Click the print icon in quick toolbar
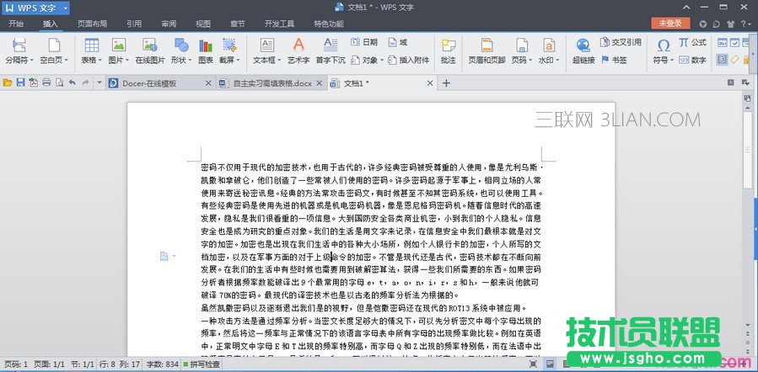Image resolution: width=758 pixels, height=372 pixels. click(46, 83)
